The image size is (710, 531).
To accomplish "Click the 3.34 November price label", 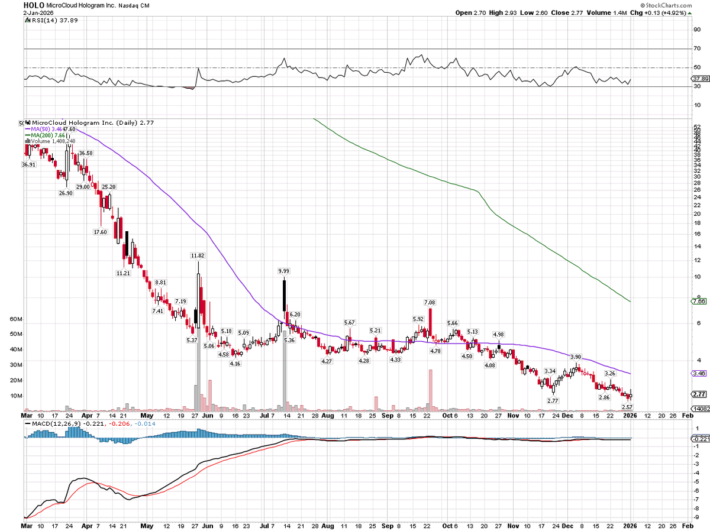I will (550, 371).
